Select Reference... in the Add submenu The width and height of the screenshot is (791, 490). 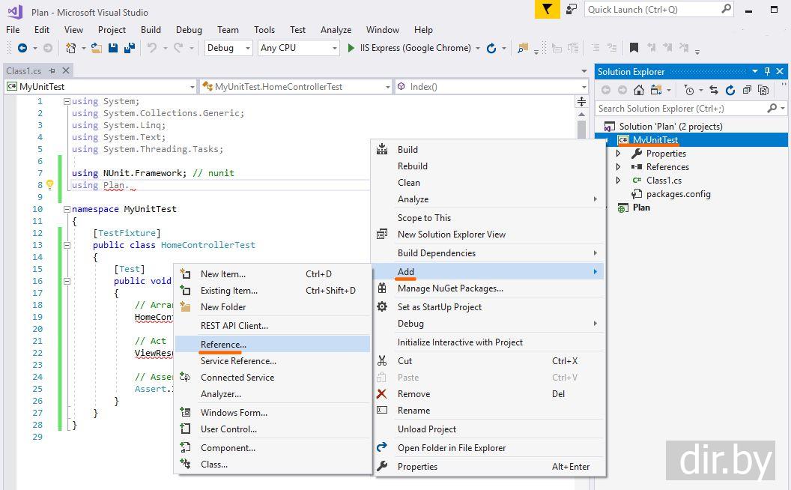223,344
